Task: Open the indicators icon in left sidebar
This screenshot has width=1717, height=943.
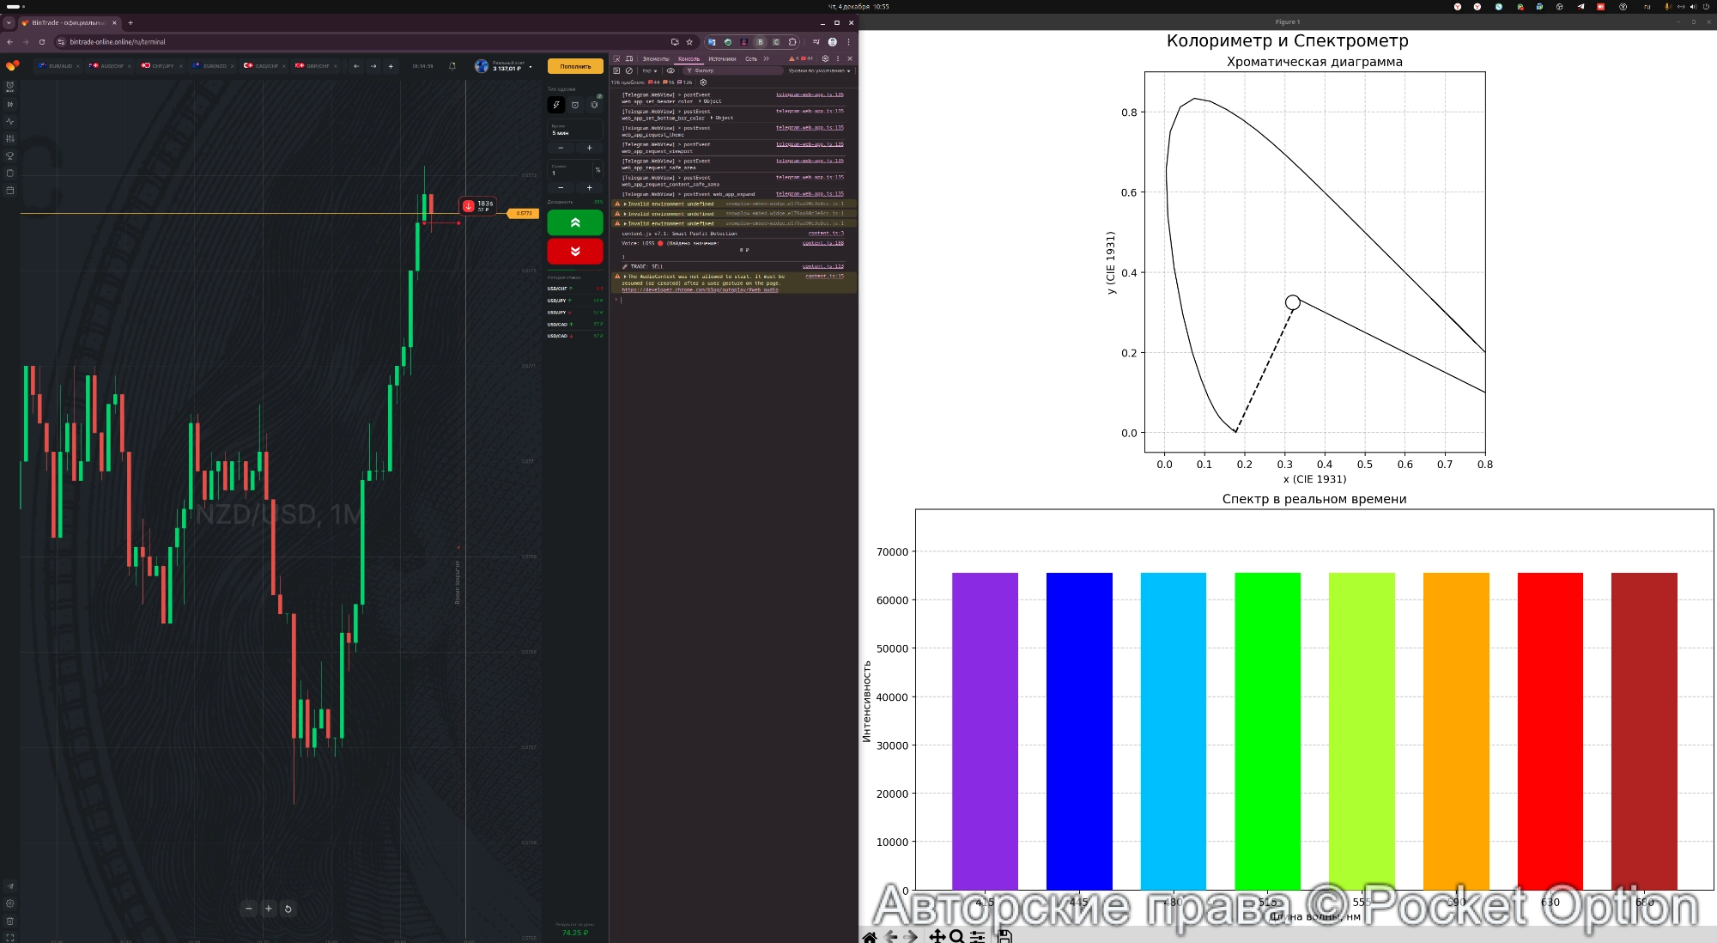Action: coord(10,121)
